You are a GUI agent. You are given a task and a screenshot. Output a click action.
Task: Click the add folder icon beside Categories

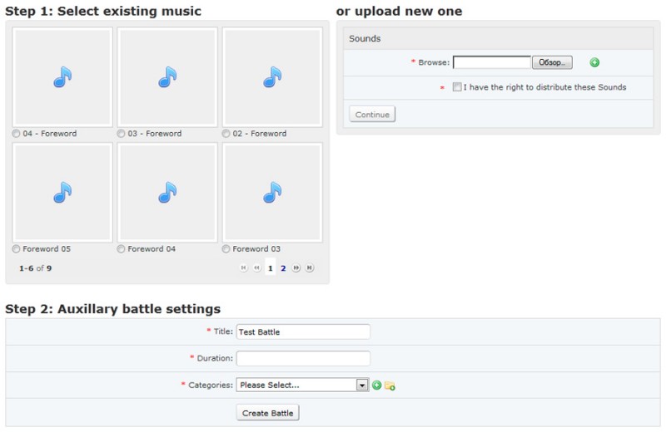[390, 385]
